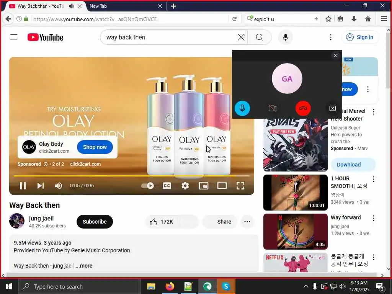Enable miniplayer mode
Viewport: 392px width, 294px height.
click(x=204, y=186)
